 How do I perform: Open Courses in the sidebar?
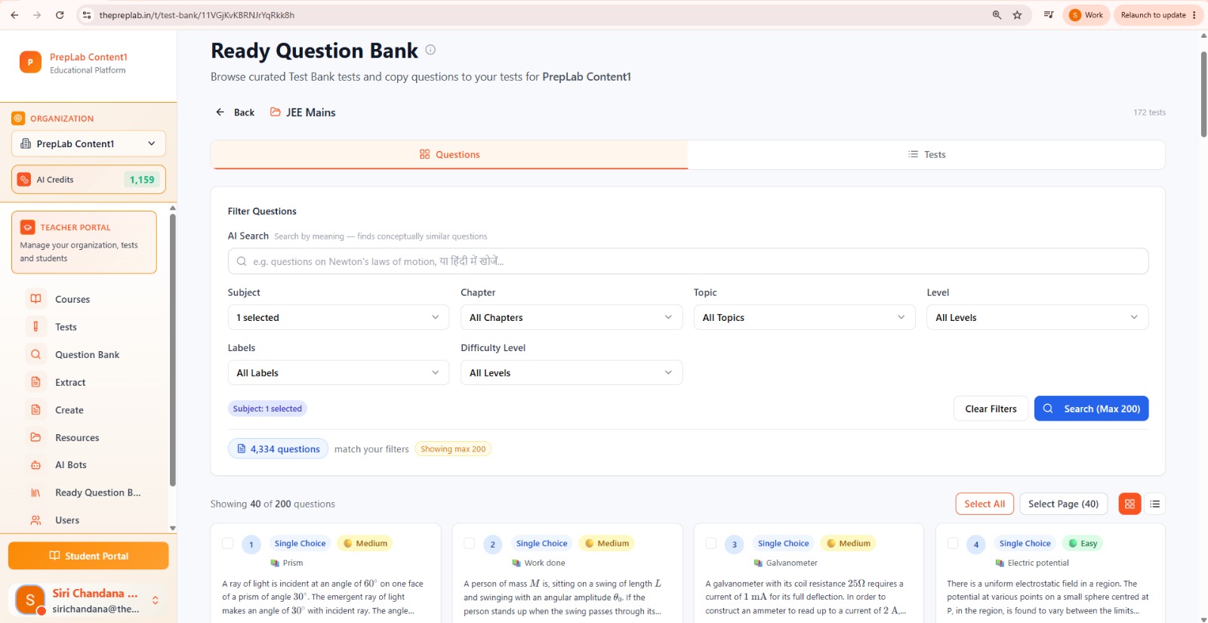point(72,299)
